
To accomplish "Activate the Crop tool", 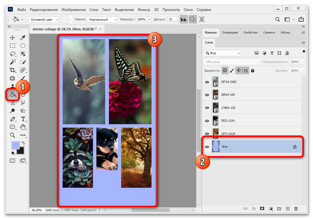I will [x=13, y=70].
